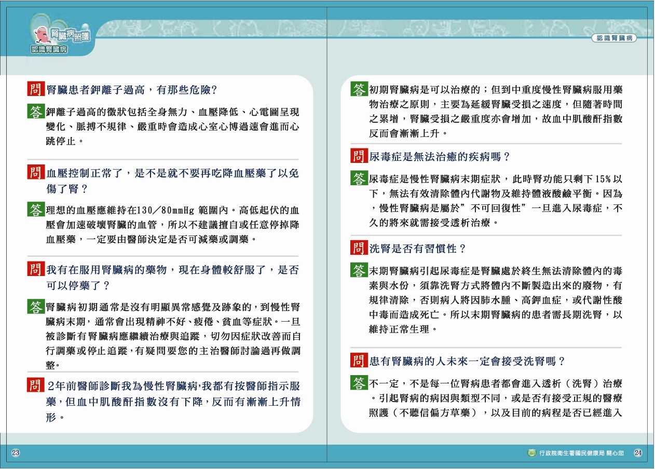Select the line 反而會漸漸上升。

408,133
